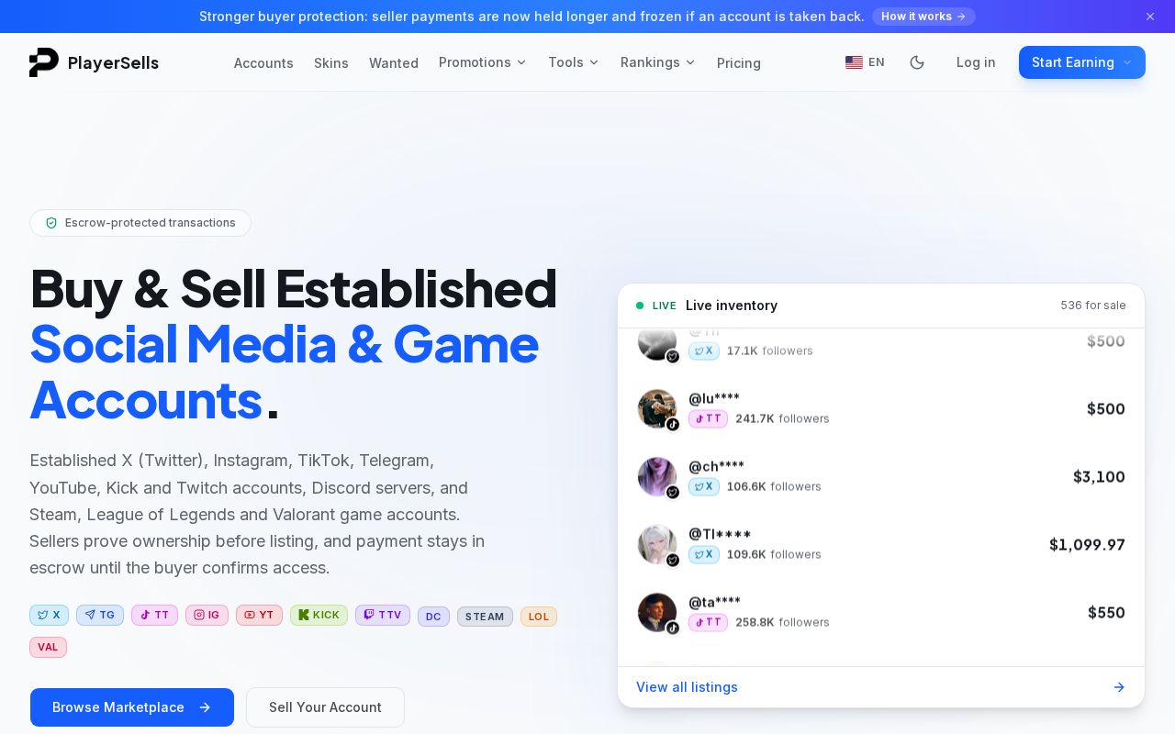
Task: Select the LOL platform tag
Action: (x=539, y=617)
